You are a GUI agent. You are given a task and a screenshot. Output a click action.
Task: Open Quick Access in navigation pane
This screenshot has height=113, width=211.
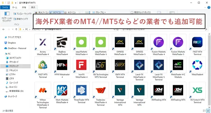pyautogui.click(x=13, y=37)
